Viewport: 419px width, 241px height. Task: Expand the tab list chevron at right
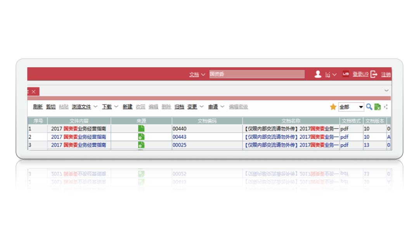[x=386, y=91]
